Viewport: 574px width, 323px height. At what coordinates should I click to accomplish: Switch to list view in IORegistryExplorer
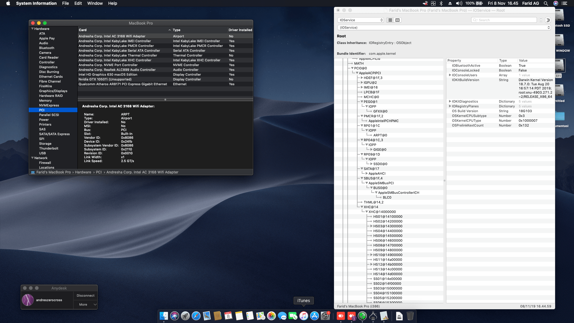coord(390,20)
